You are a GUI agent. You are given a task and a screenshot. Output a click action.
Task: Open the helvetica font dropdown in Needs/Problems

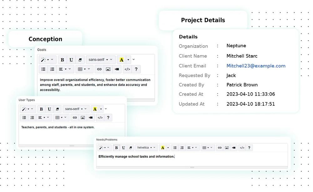click(146, 148)
